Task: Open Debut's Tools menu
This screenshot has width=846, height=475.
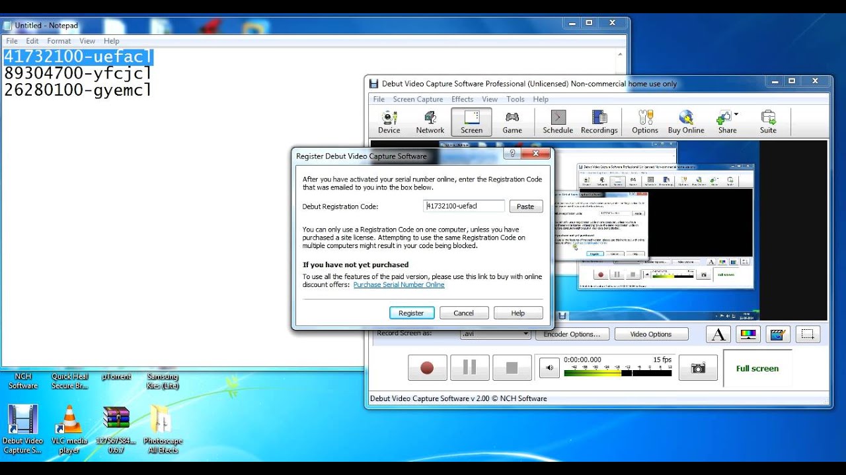Action: click(515, 100)
